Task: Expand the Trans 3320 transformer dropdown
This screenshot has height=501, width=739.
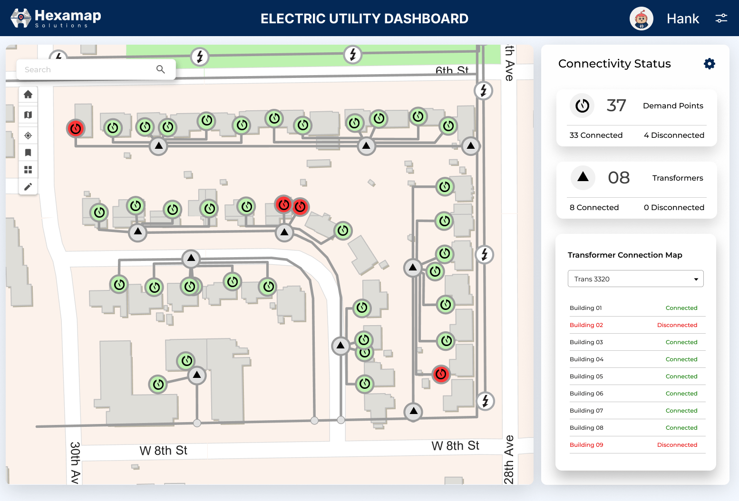Action: [x=635, y=279]
